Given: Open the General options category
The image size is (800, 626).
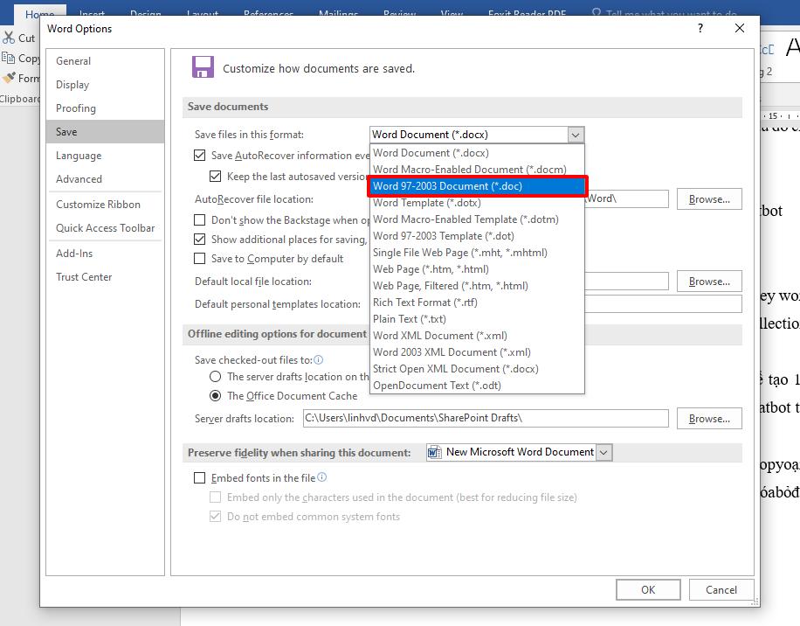Looking at the screenshot, I should point(105,60).
